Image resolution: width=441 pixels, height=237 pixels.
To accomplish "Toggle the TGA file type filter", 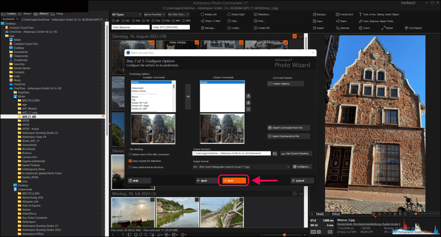I will click(153, 21).
